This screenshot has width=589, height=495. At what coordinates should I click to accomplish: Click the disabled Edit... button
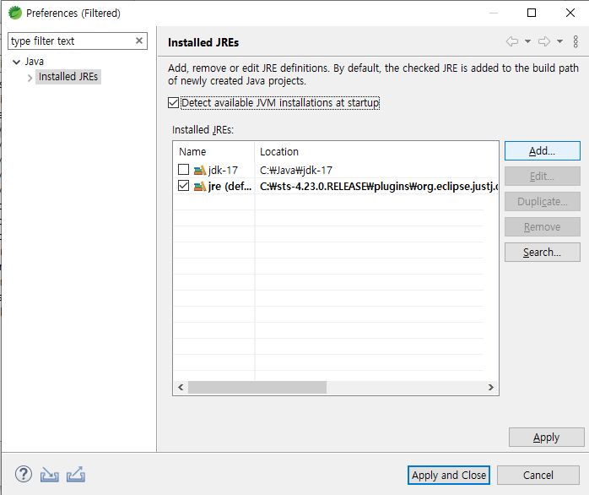click(542, 176)
